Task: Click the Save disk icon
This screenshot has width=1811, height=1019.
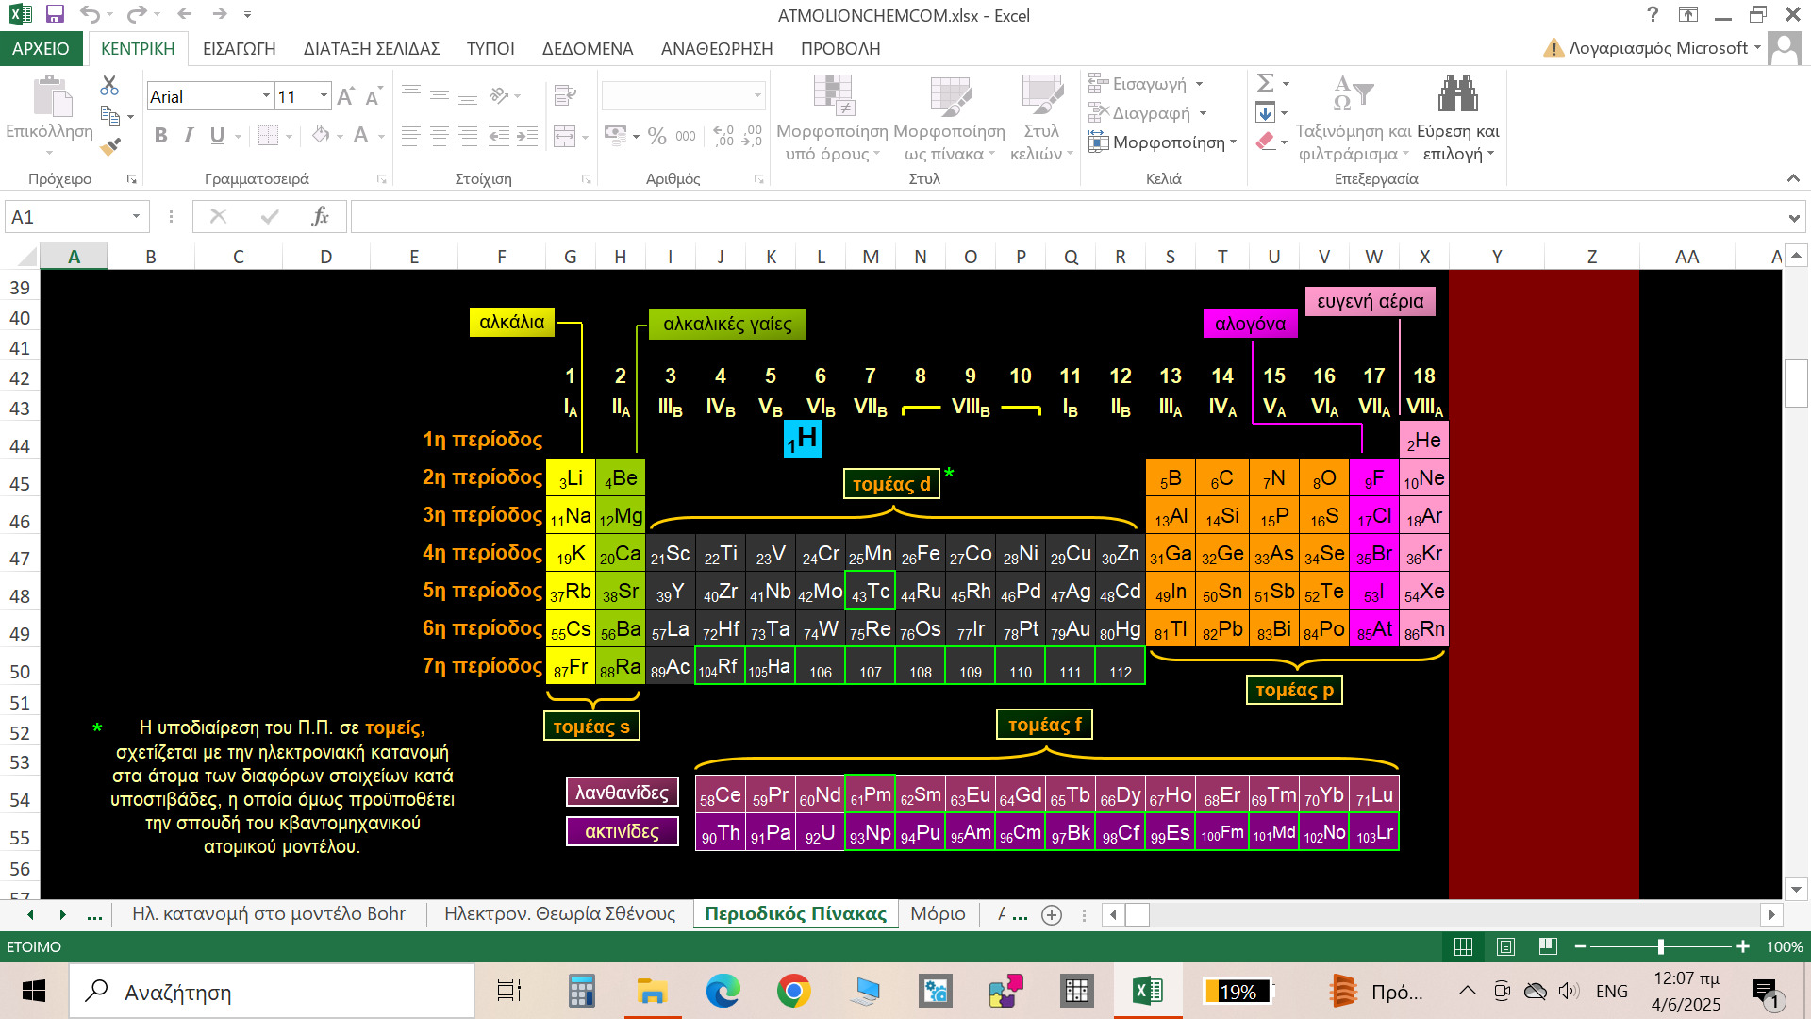Action: 55,14
